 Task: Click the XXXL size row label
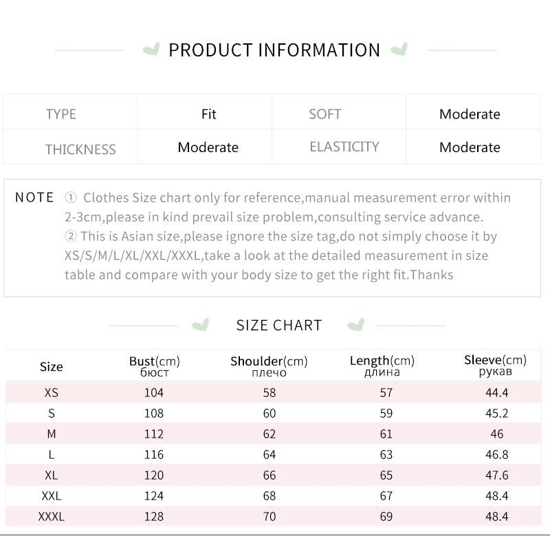pos(52,517)
